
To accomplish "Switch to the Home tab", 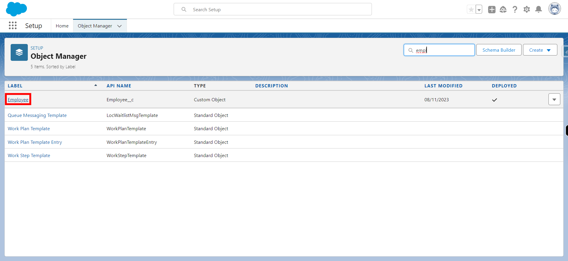I will 62,26.
